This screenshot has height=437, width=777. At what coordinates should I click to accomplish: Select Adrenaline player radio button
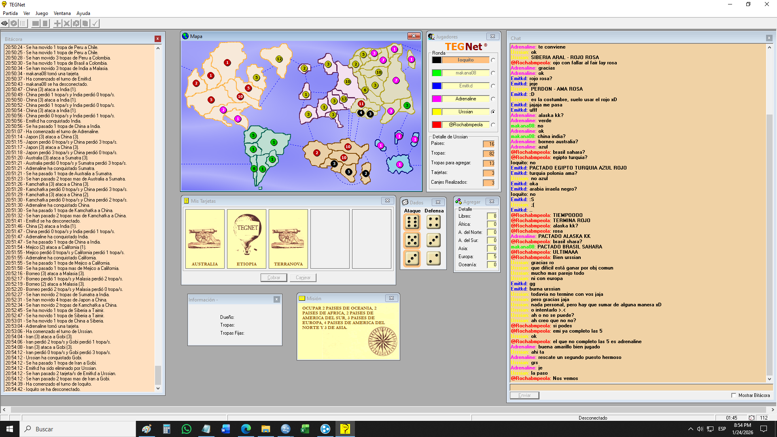tap(493, 99)
